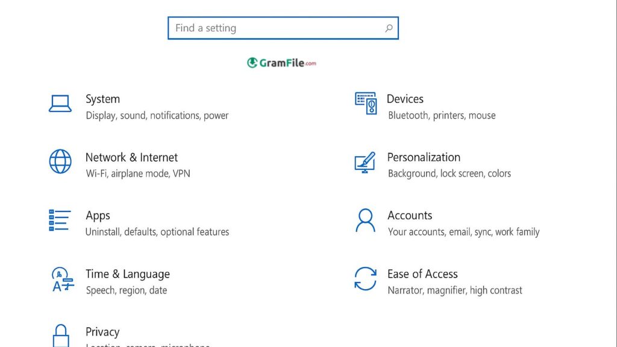
Task: Select the Time & Language icon
Action: click(x=63, y=279)
